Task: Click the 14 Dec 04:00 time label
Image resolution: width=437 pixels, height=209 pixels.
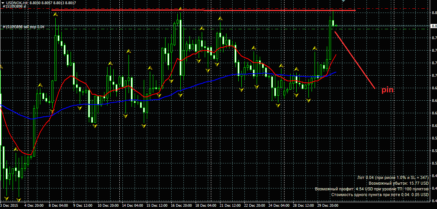Action: (x=133, y=206)
